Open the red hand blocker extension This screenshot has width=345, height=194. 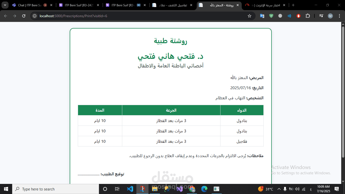299,16
